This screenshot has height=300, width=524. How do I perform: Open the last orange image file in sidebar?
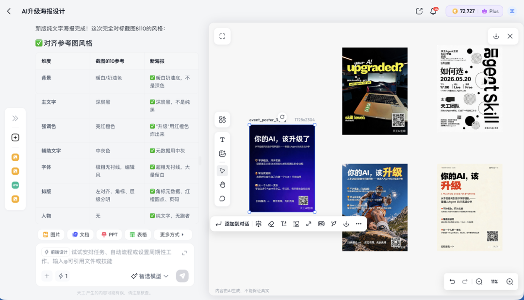pos(16,199)
